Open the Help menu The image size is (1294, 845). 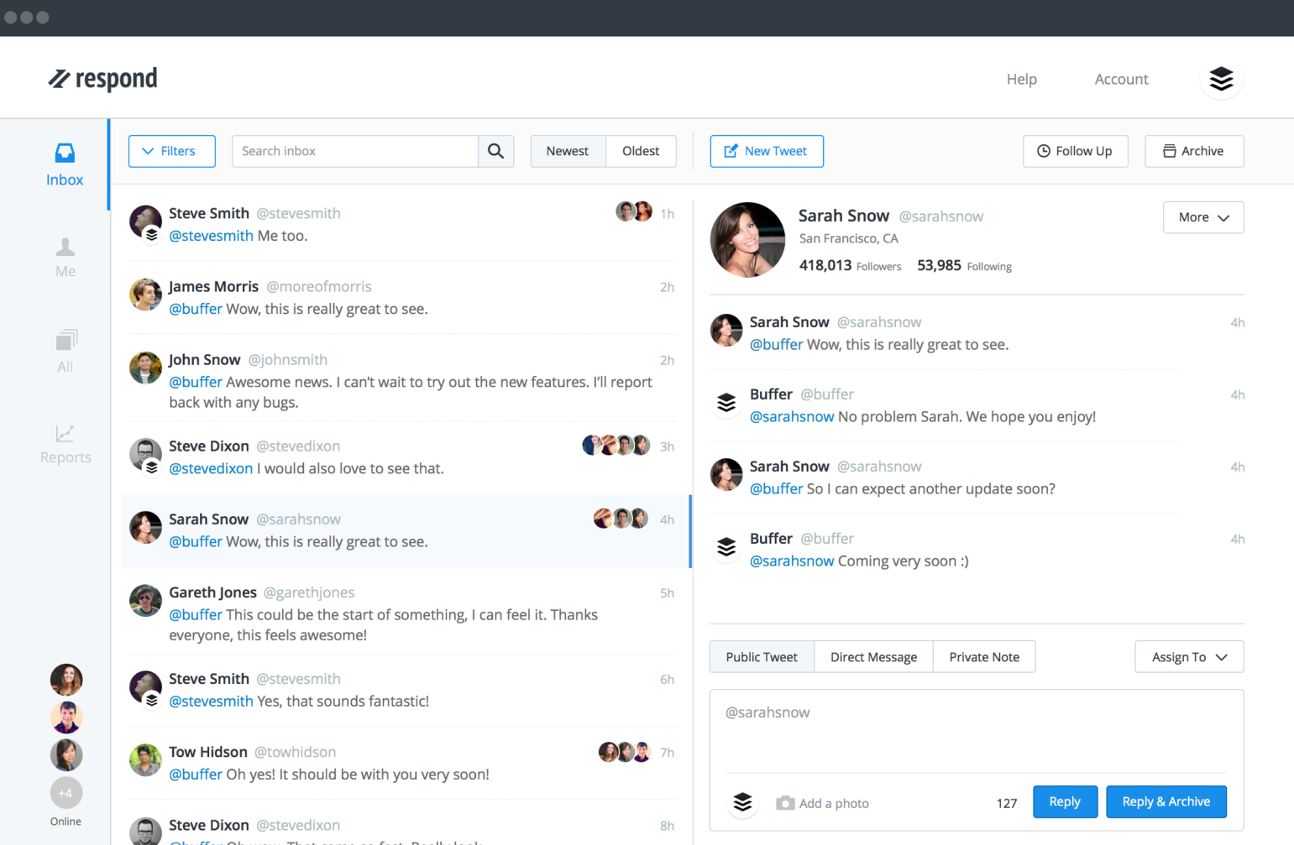click(x=1022, y=79)
